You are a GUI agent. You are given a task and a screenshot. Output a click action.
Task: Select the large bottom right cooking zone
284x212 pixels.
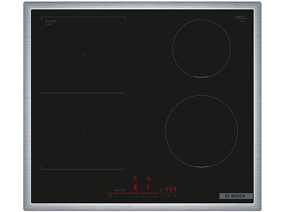201,131
